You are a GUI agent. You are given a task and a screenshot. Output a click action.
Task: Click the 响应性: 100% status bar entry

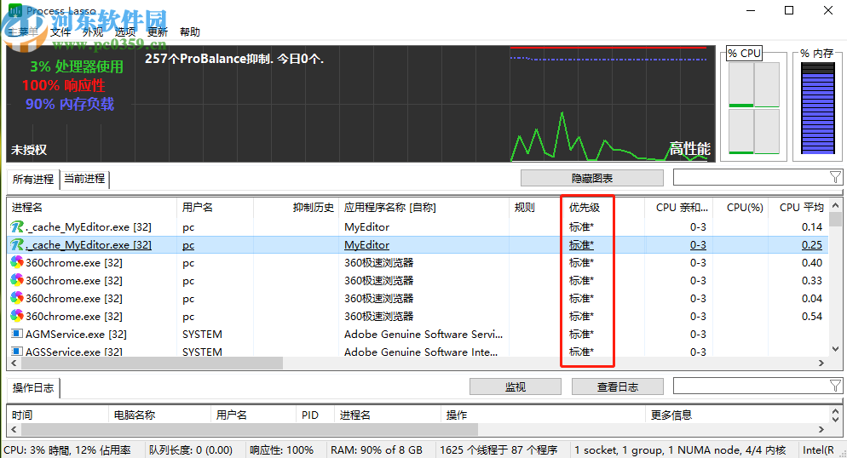coord(281,449)
